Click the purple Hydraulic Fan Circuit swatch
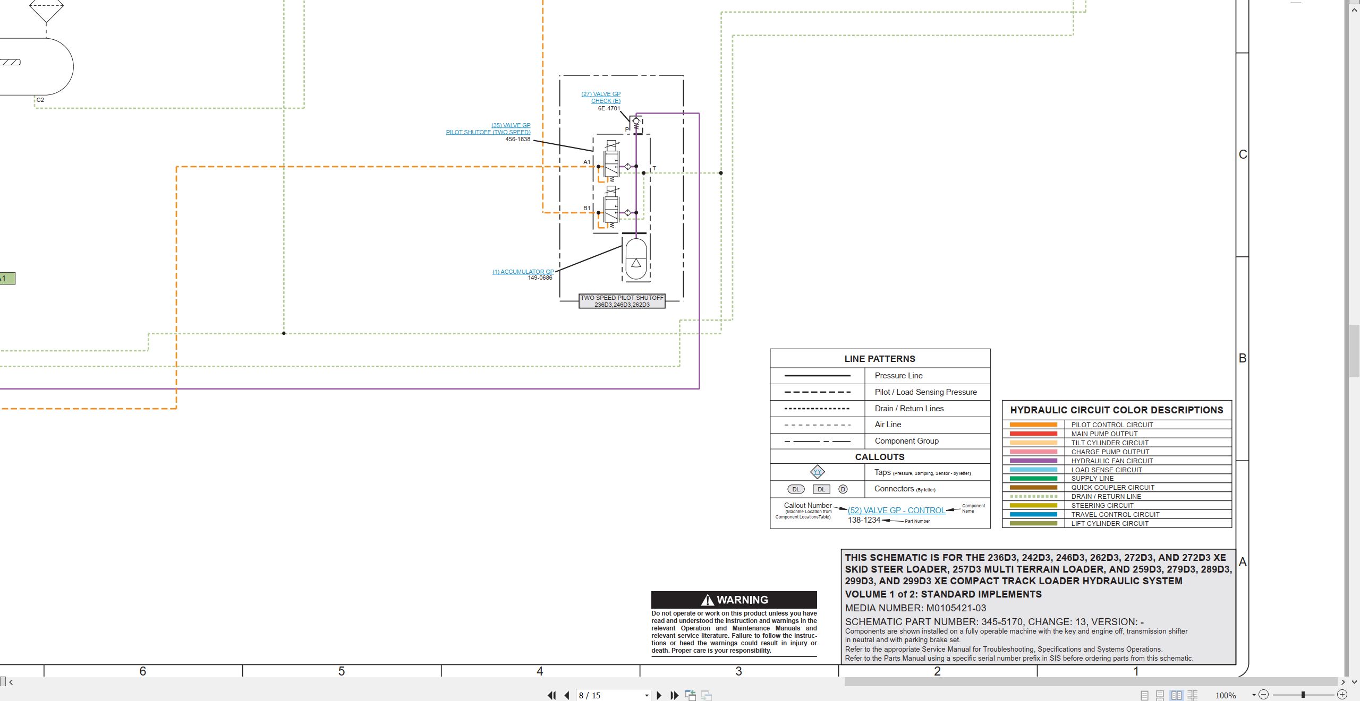The width and height of the screenshot is (1360, 701). (1033, 461)
